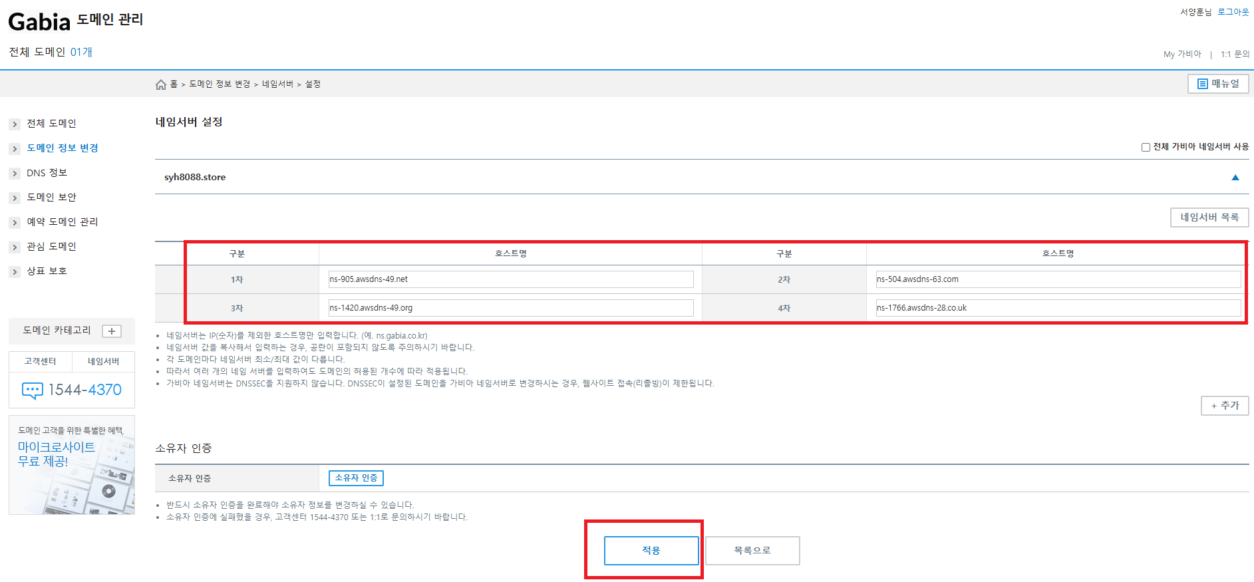
Task: Click 도메인 정보 변경 breadcrumb link
Action: click(220, 84)
